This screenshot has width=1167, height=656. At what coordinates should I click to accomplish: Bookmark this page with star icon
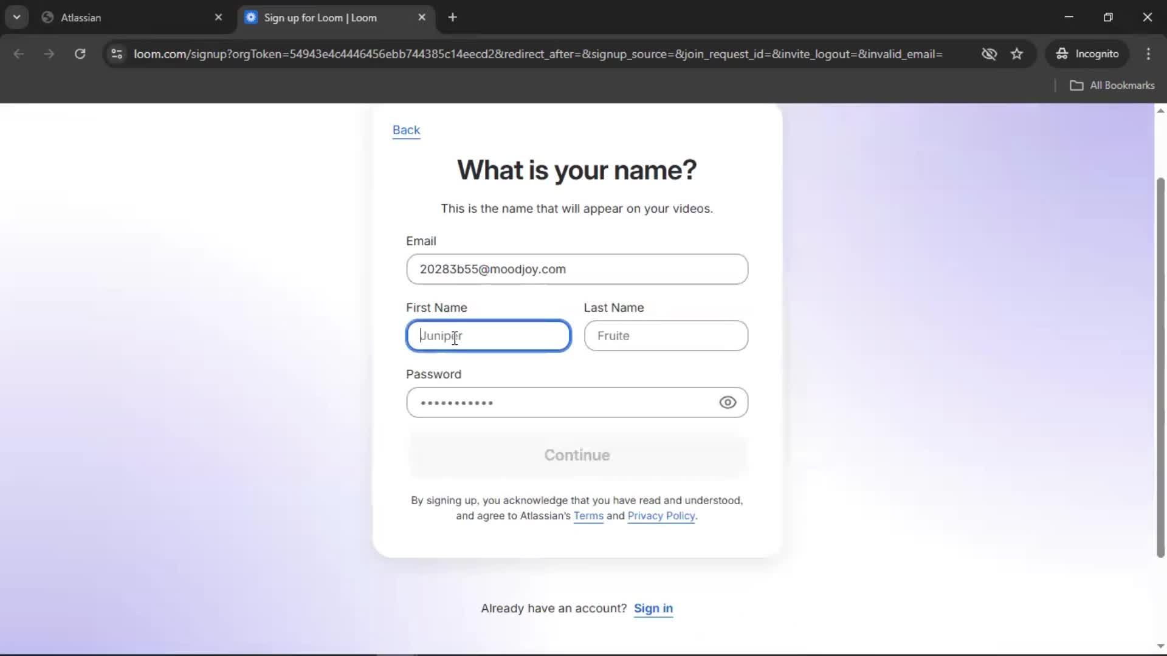pyautogui.click(x=1017, y=54)
